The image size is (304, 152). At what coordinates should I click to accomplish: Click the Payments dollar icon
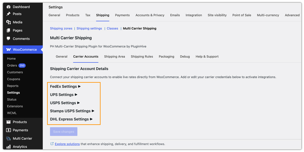[x=8, y=130]
